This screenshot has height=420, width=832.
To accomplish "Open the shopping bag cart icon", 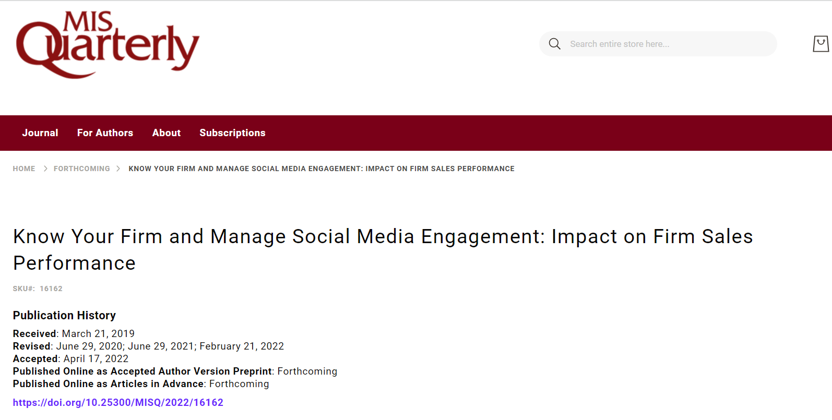I will 821,44.
